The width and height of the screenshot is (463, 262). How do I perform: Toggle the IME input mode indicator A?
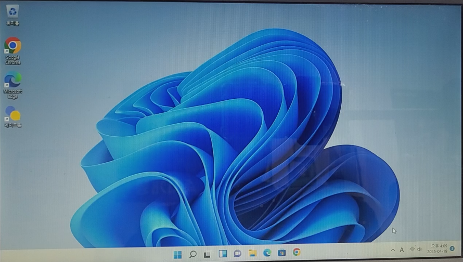click(x=402, y=250)
